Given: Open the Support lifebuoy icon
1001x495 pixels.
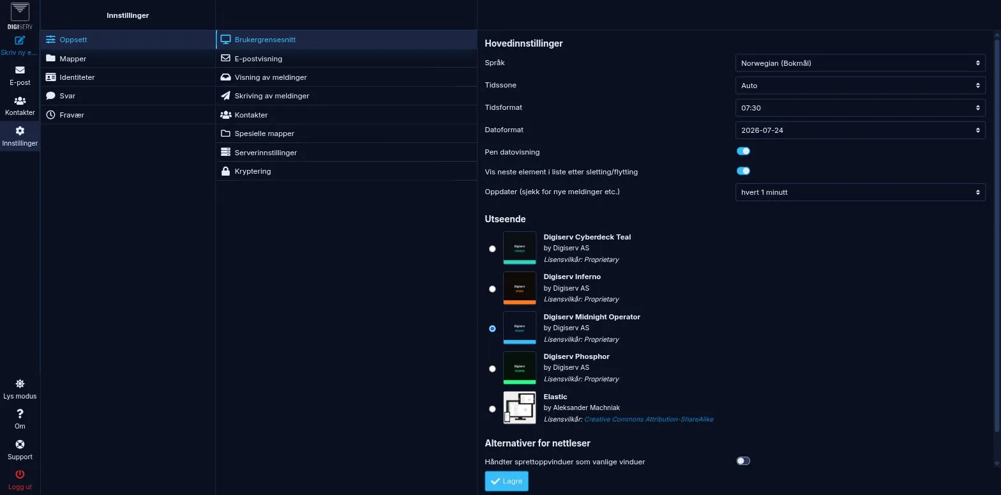Looking at the screenshot, I should pos(20,445).
